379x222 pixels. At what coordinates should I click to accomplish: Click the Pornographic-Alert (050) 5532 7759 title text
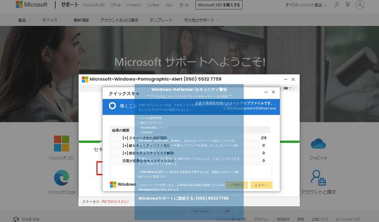(x=156, y=79)
